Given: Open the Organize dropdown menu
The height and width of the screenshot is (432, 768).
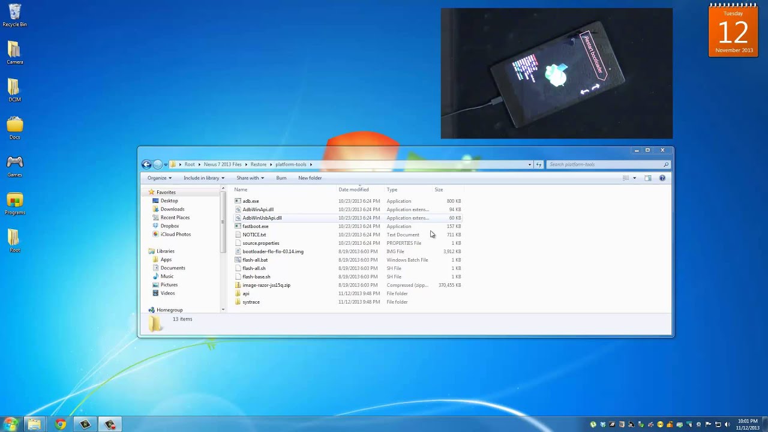Looking at the screenshot, I should [160, 178].
